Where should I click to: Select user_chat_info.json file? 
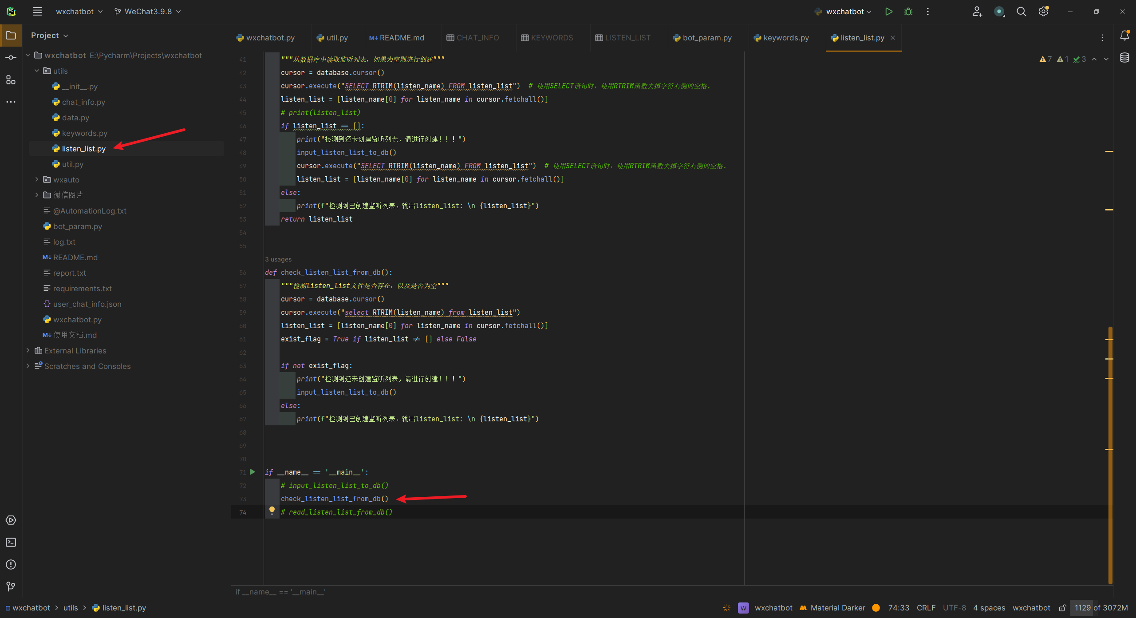(x=87, y=304)
